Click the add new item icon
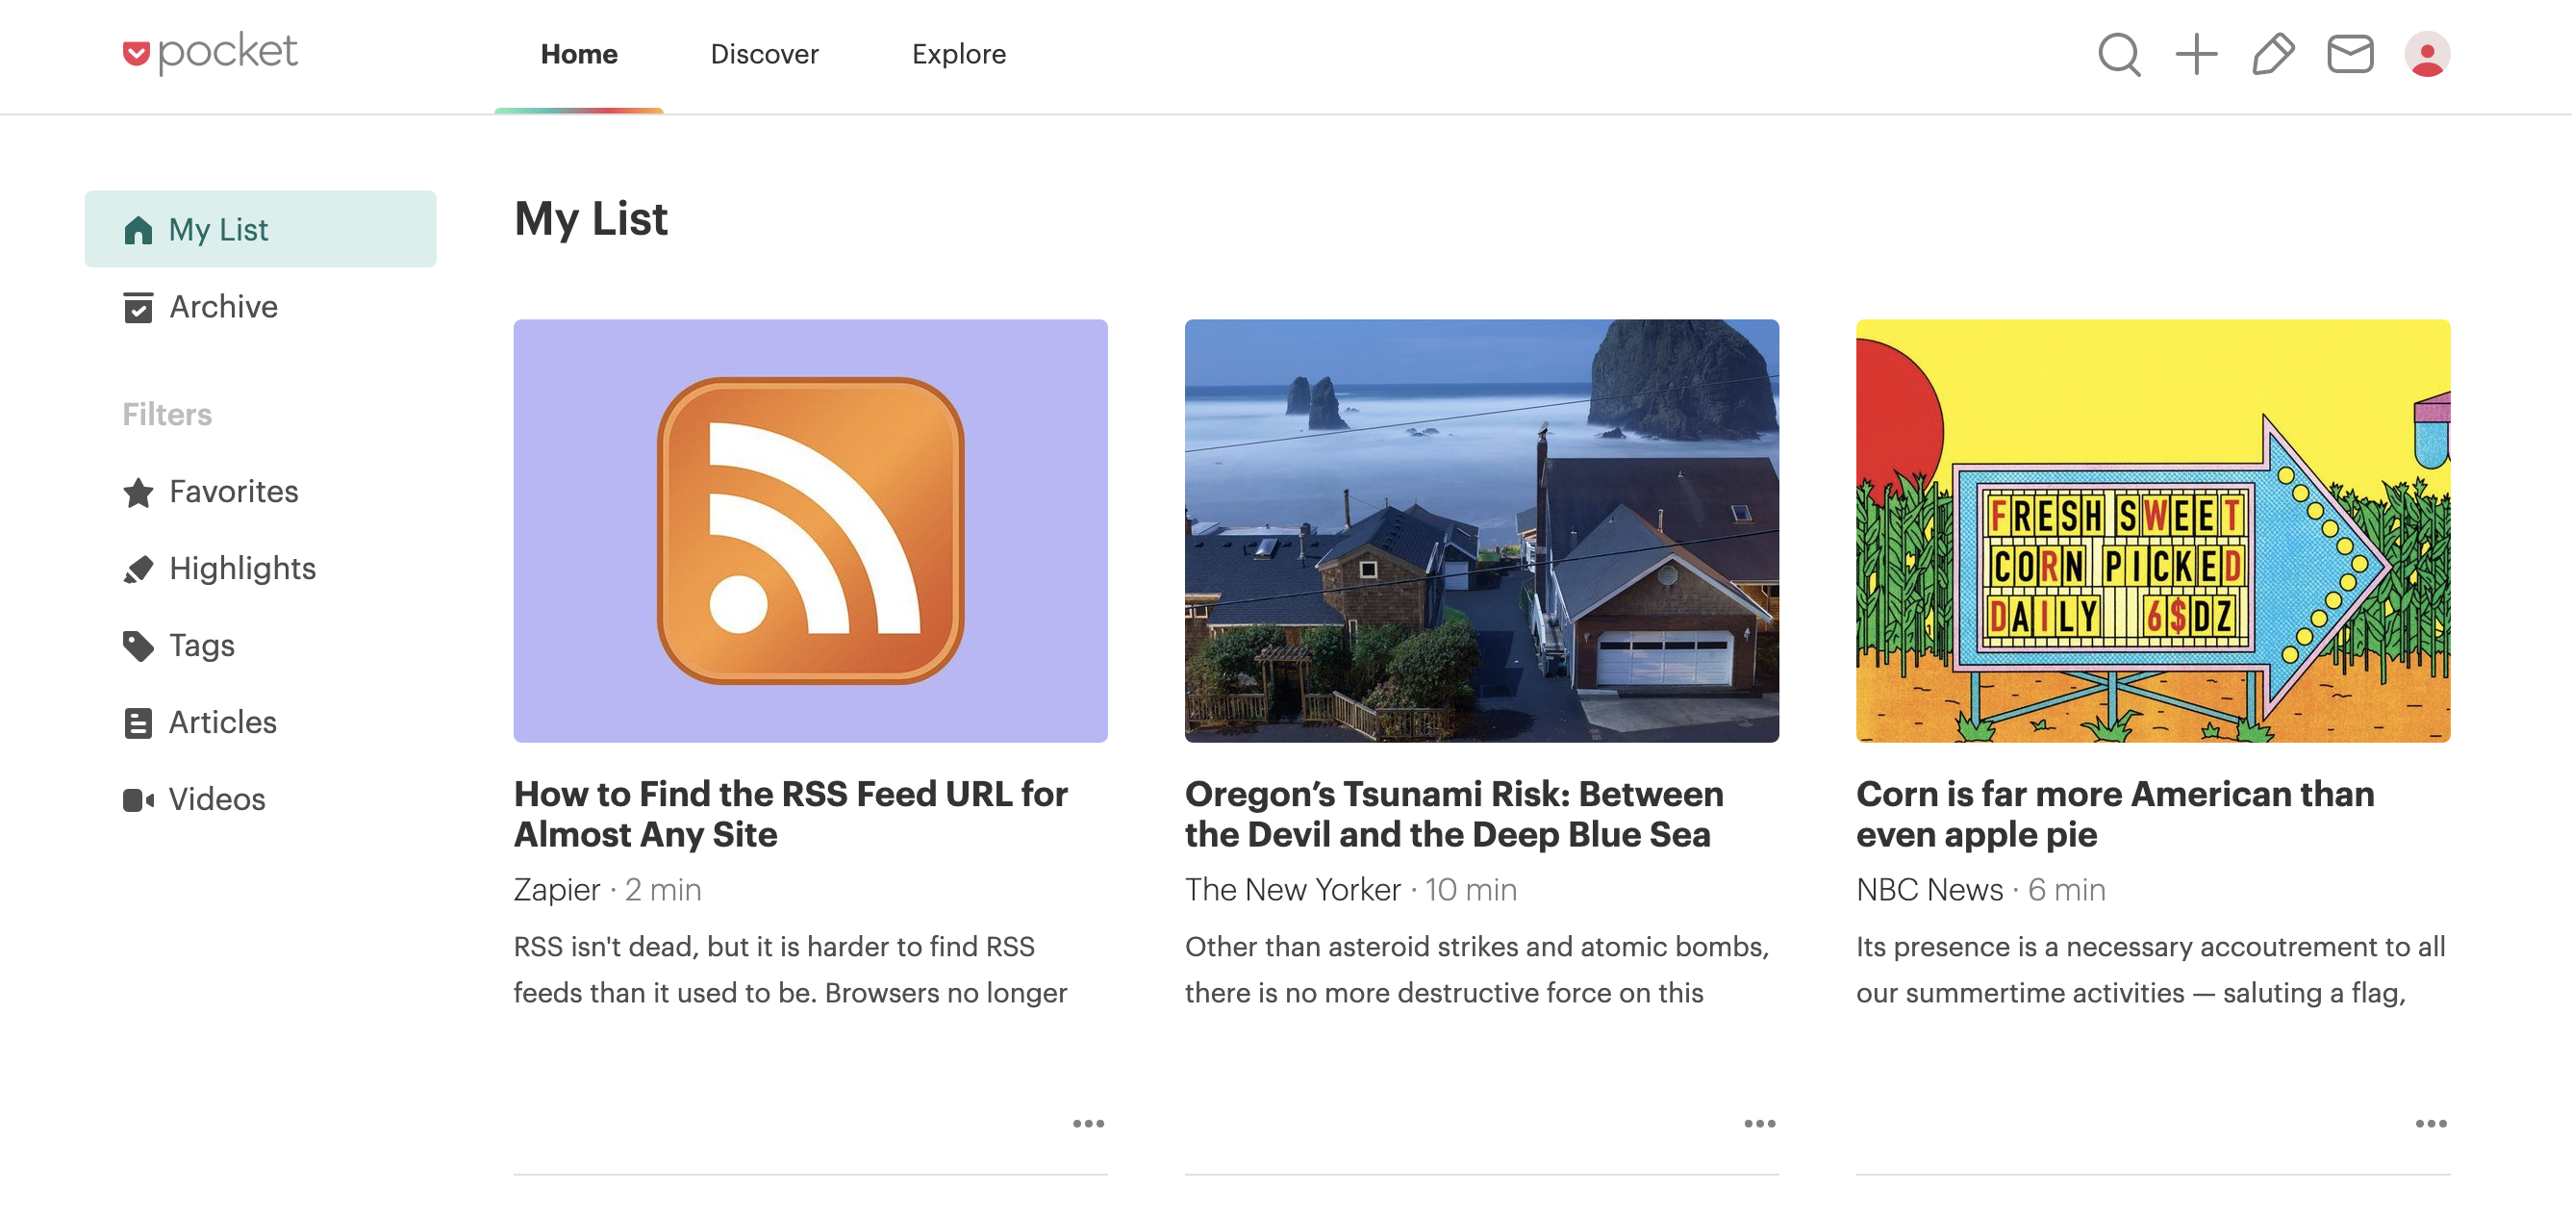2572x1216 pixels. click(2195, 54)
